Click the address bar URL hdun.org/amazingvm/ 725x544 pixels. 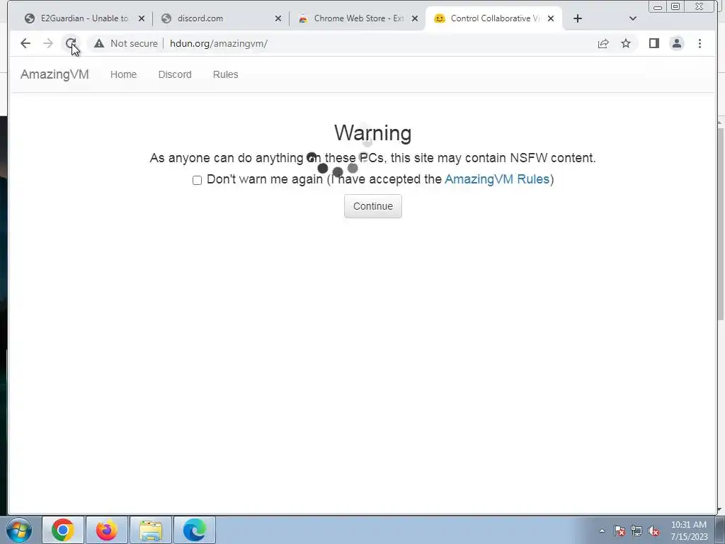(x=219, y=43)
